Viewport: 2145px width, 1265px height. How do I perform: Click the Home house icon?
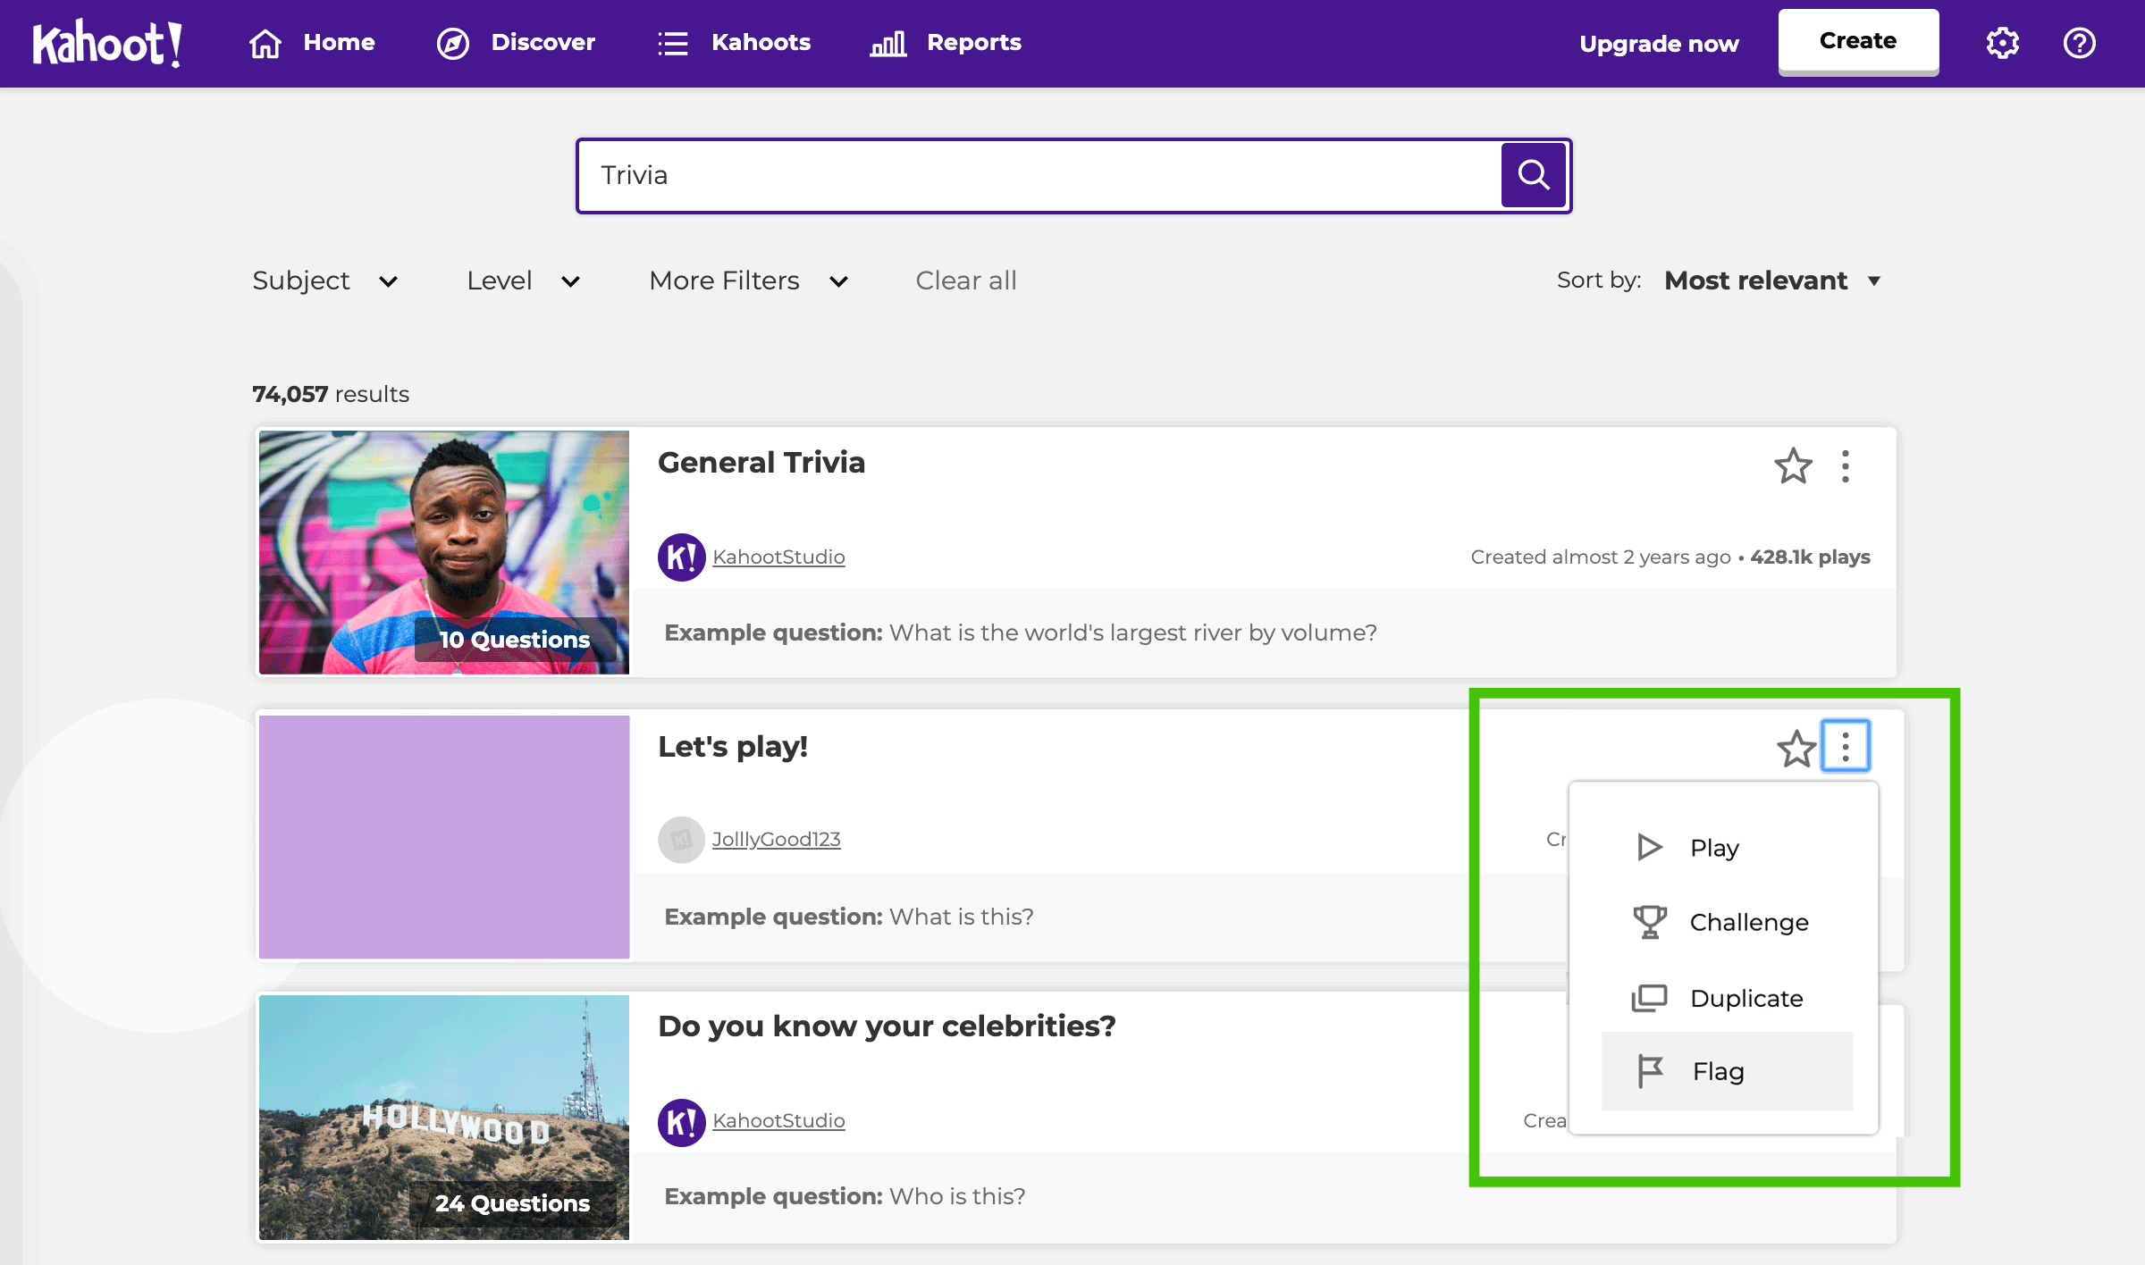(265, 43)
